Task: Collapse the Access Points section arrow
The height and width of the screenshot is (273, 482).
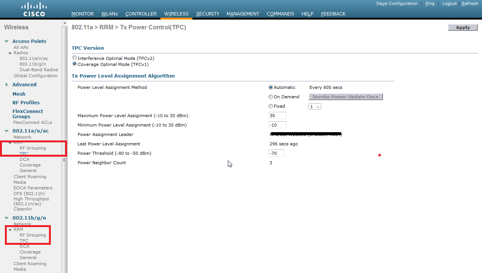Action: [x=7, y=41]
